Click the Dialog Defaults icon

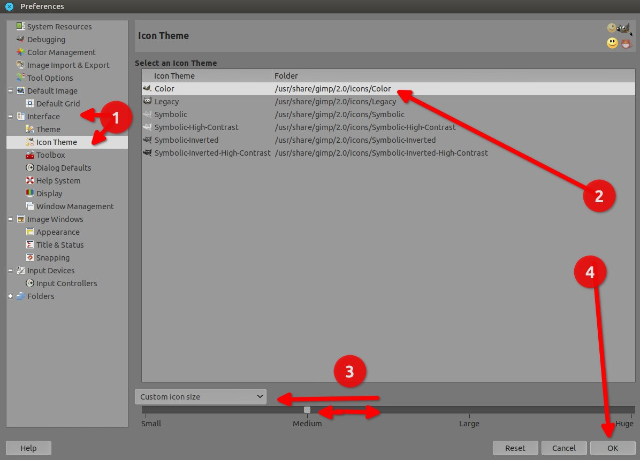pos(30,167)
